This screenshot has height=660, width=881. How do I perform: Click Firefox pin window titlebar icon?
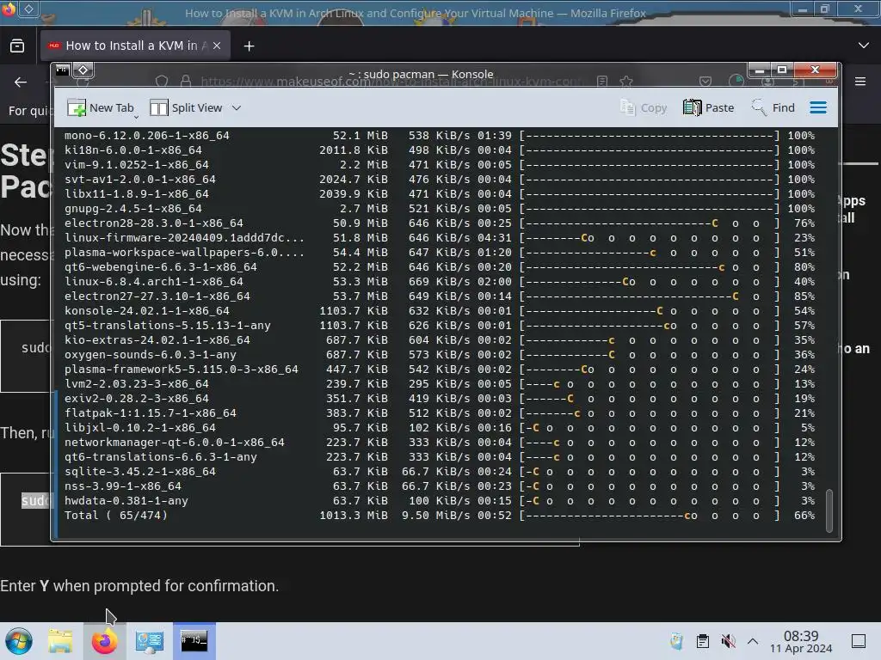point(28,9)
